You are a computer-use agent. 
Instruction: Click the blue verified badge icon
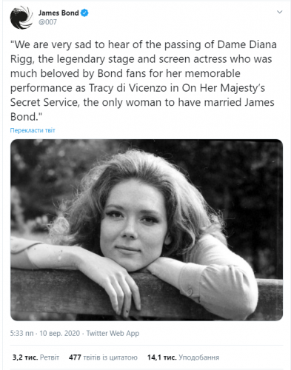[x=84, y=13]
